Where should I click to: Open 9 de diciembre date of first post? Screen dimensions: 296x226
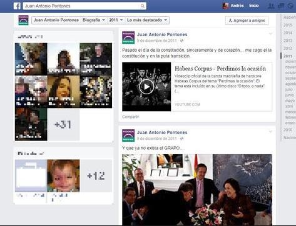[x=157, y=41]
